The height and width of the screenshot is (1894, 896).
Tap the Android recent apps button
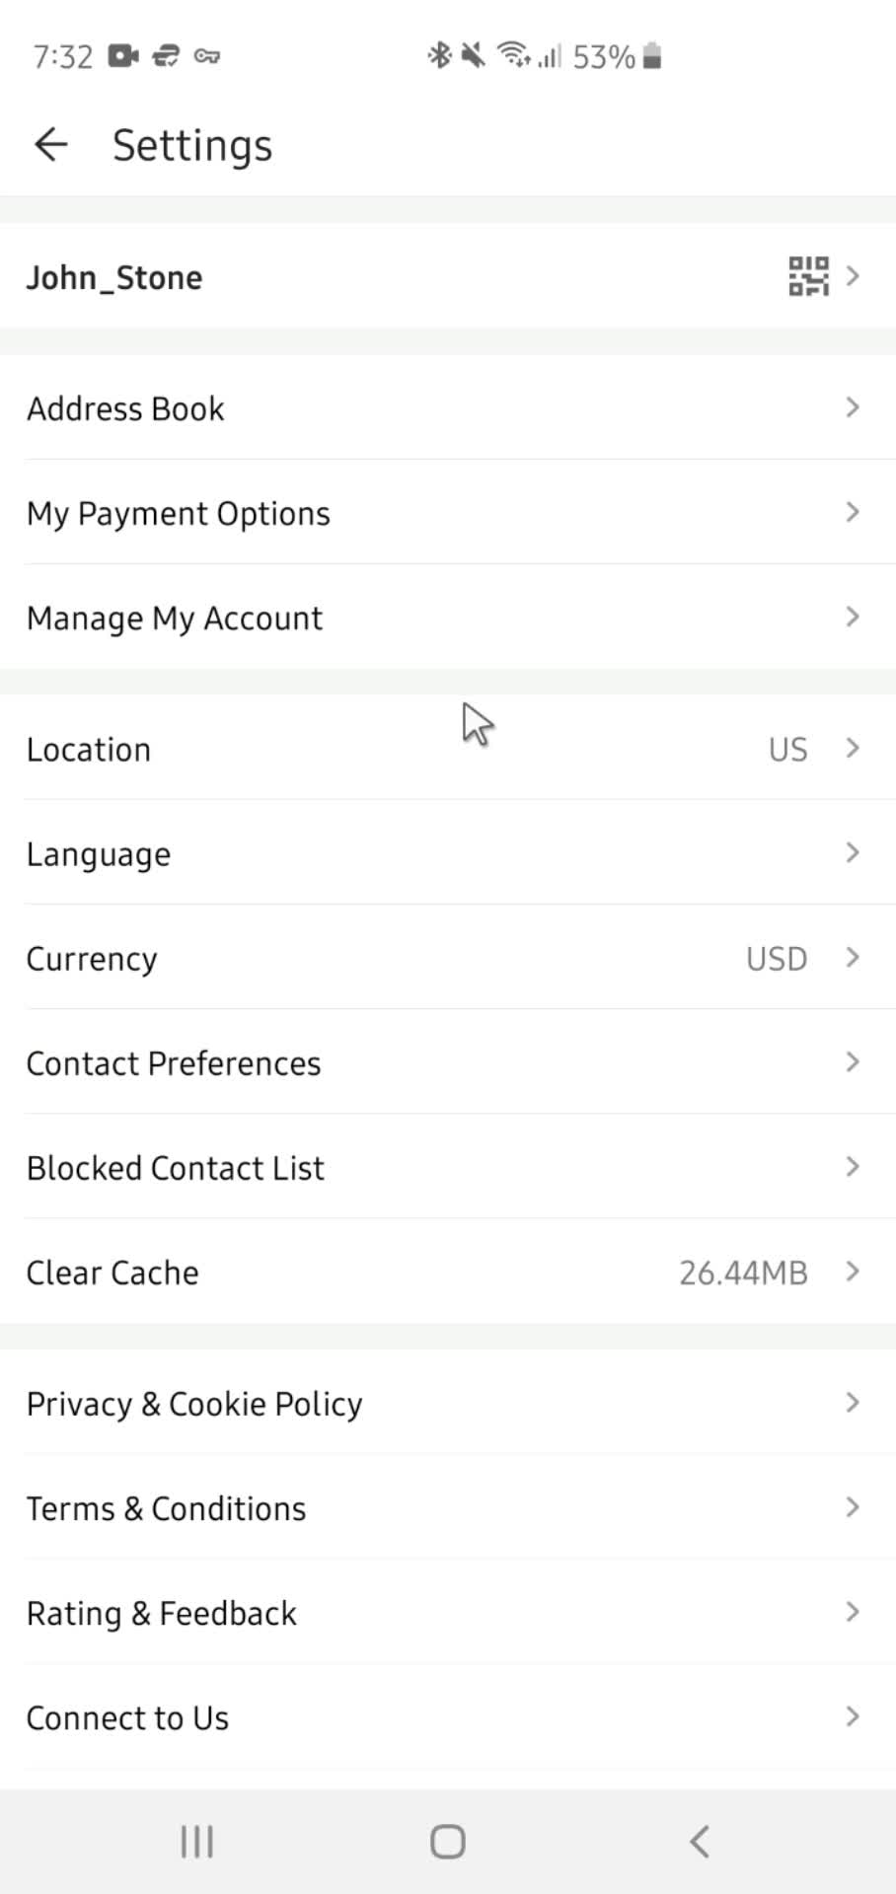[197, 1841]
